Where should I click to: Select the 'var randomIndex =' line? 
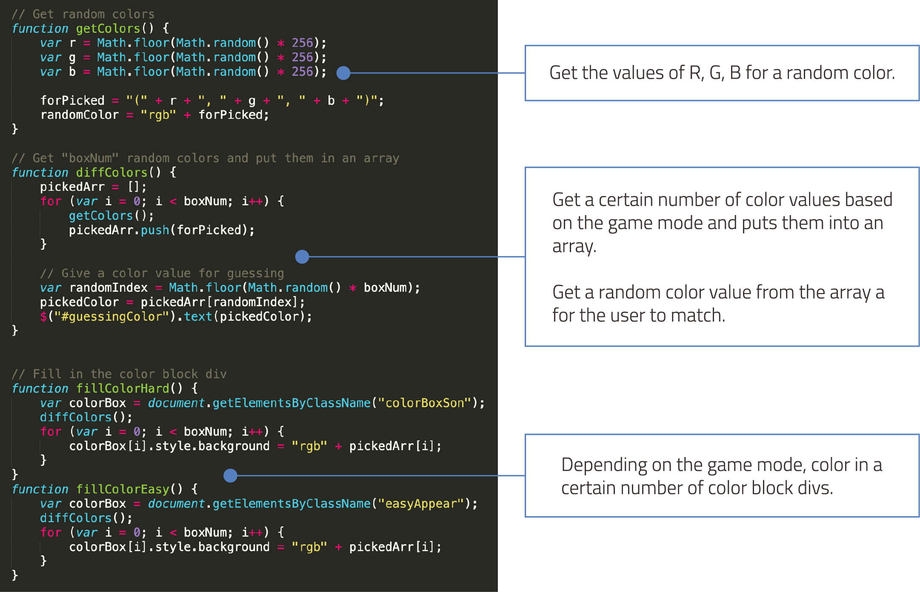coord(230,288)
